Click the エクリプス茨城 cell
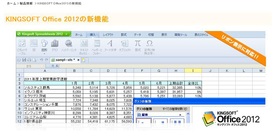The width and height of the screenshot is (278, 133). [x=45, y=96]
